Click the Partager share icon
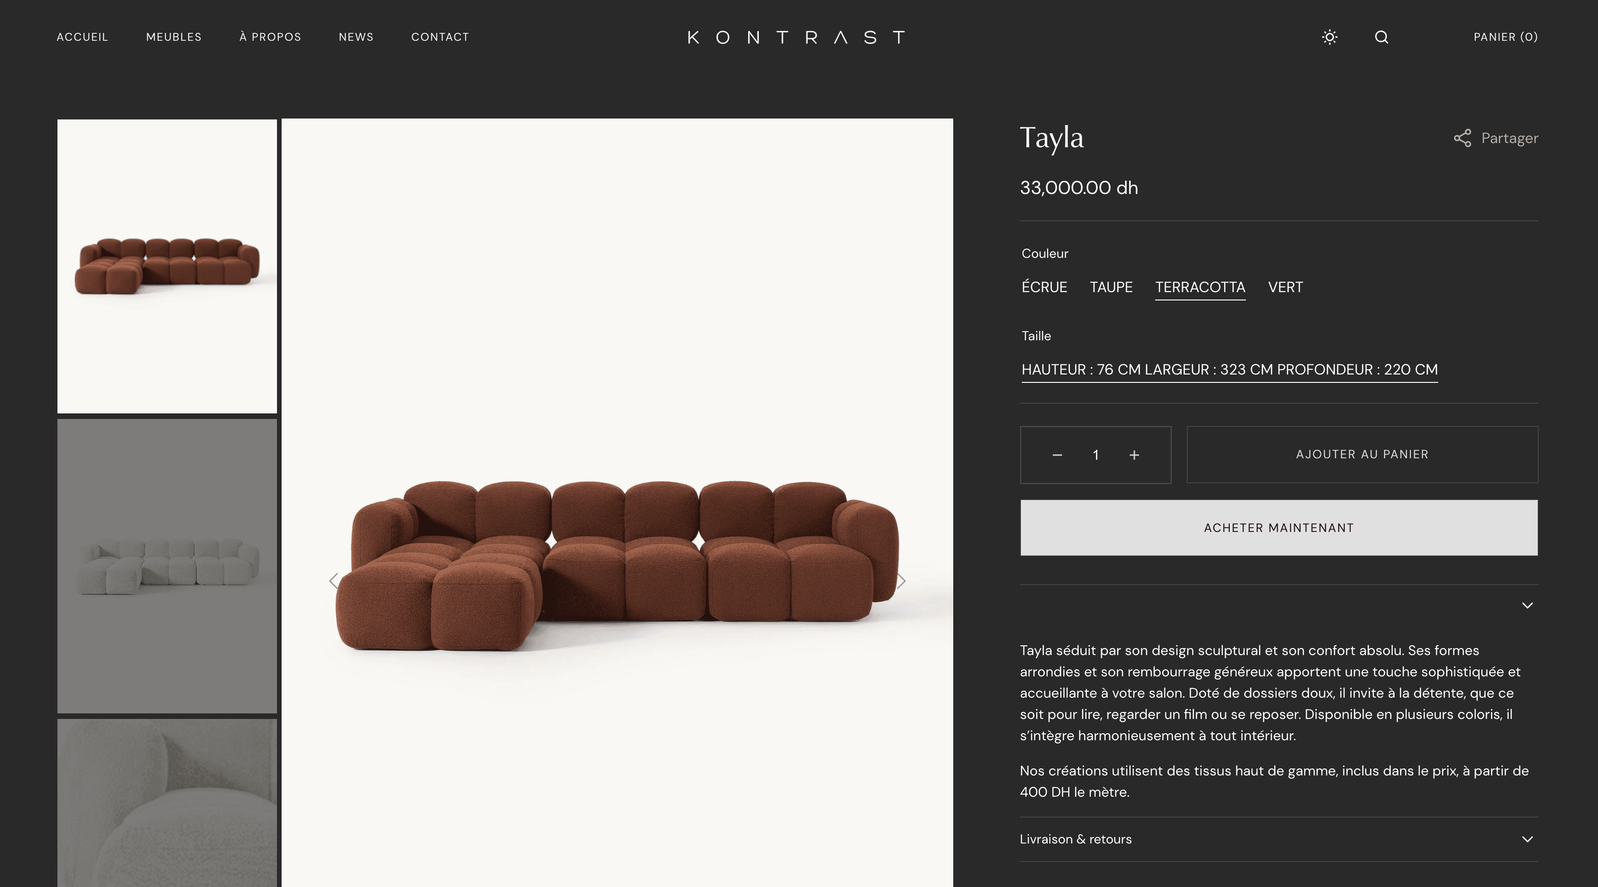Screen dimensions: 1598x887 (1462, 138)
